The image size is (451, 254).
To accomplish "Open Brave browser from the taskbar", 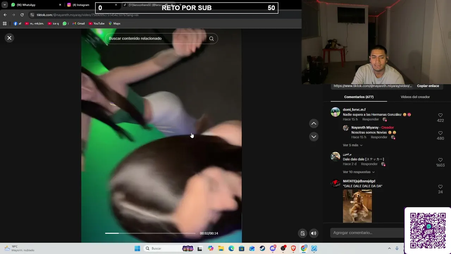I will [293, 248].
